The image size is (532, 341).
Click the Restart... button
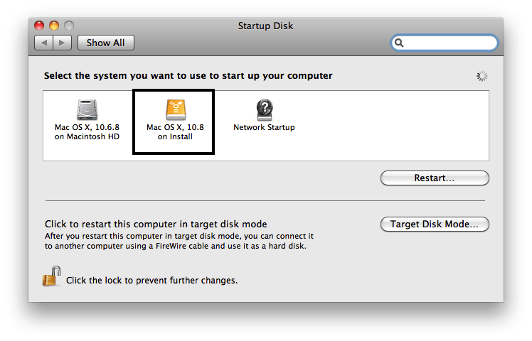tap(435, 178)
